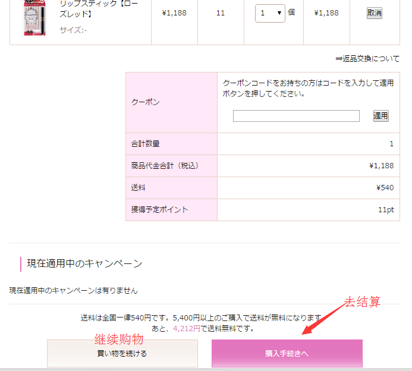Select the クーポン label cell
Image resolution: width=412 pixels, height=371 pixels.
point(146,102)
